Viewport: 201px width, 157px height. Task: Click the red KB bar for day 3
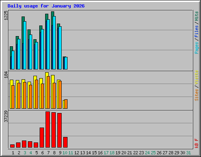pos(24,144)
